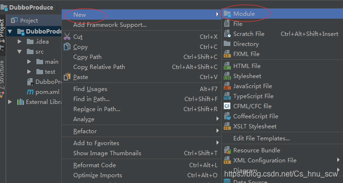Choose Show Image Thumbnails entry

click(141, 153)
